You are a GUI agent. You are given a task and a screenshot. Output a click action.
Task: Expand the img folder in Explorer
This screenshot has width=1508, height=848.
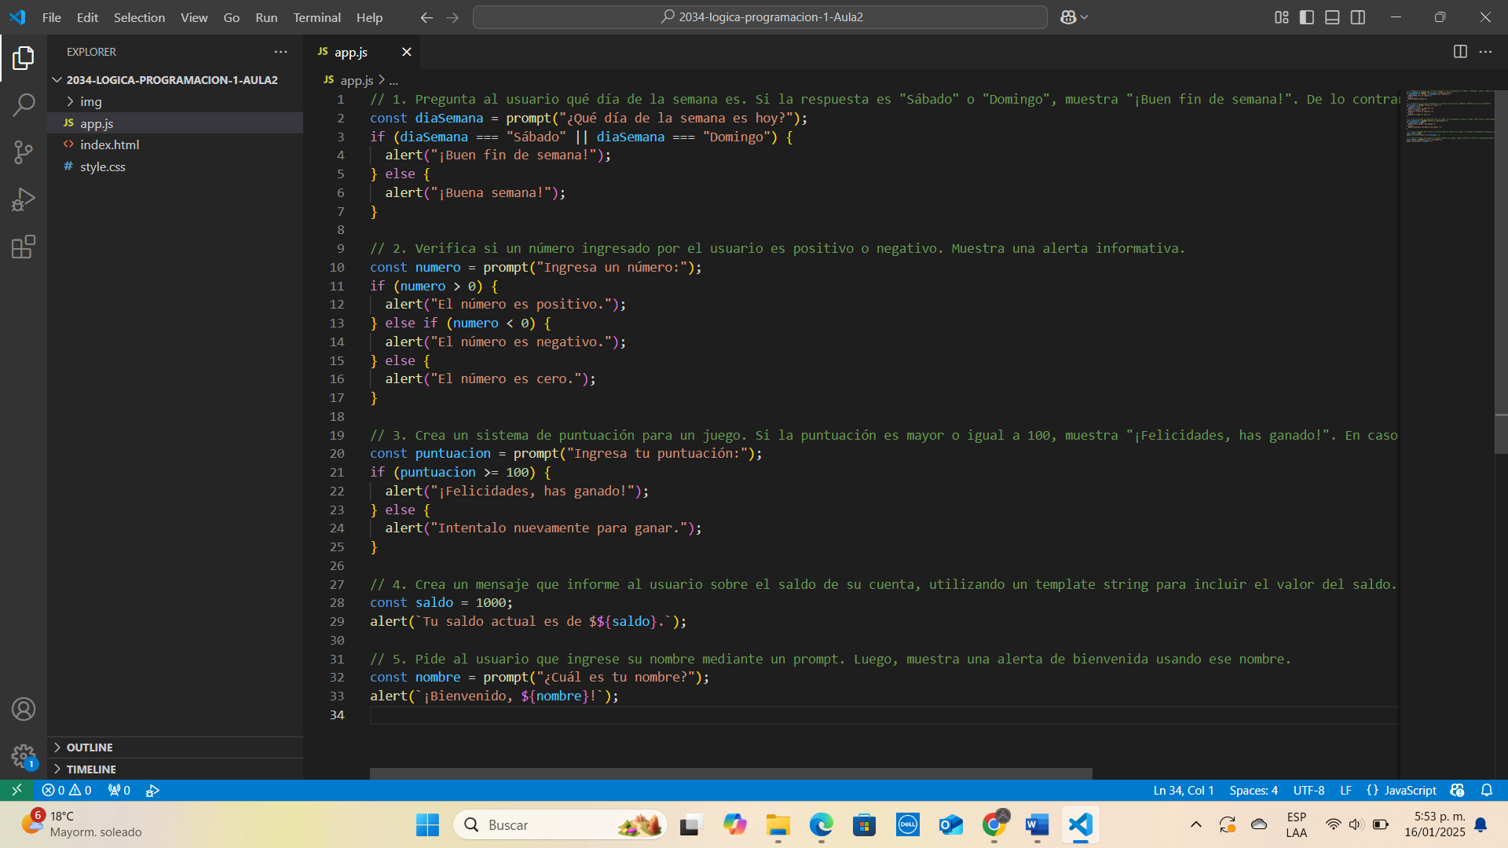click(x=90, y=102)
